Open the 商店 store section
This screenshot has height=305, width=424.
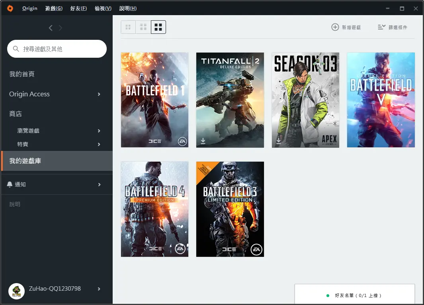[x=16, y=114]
